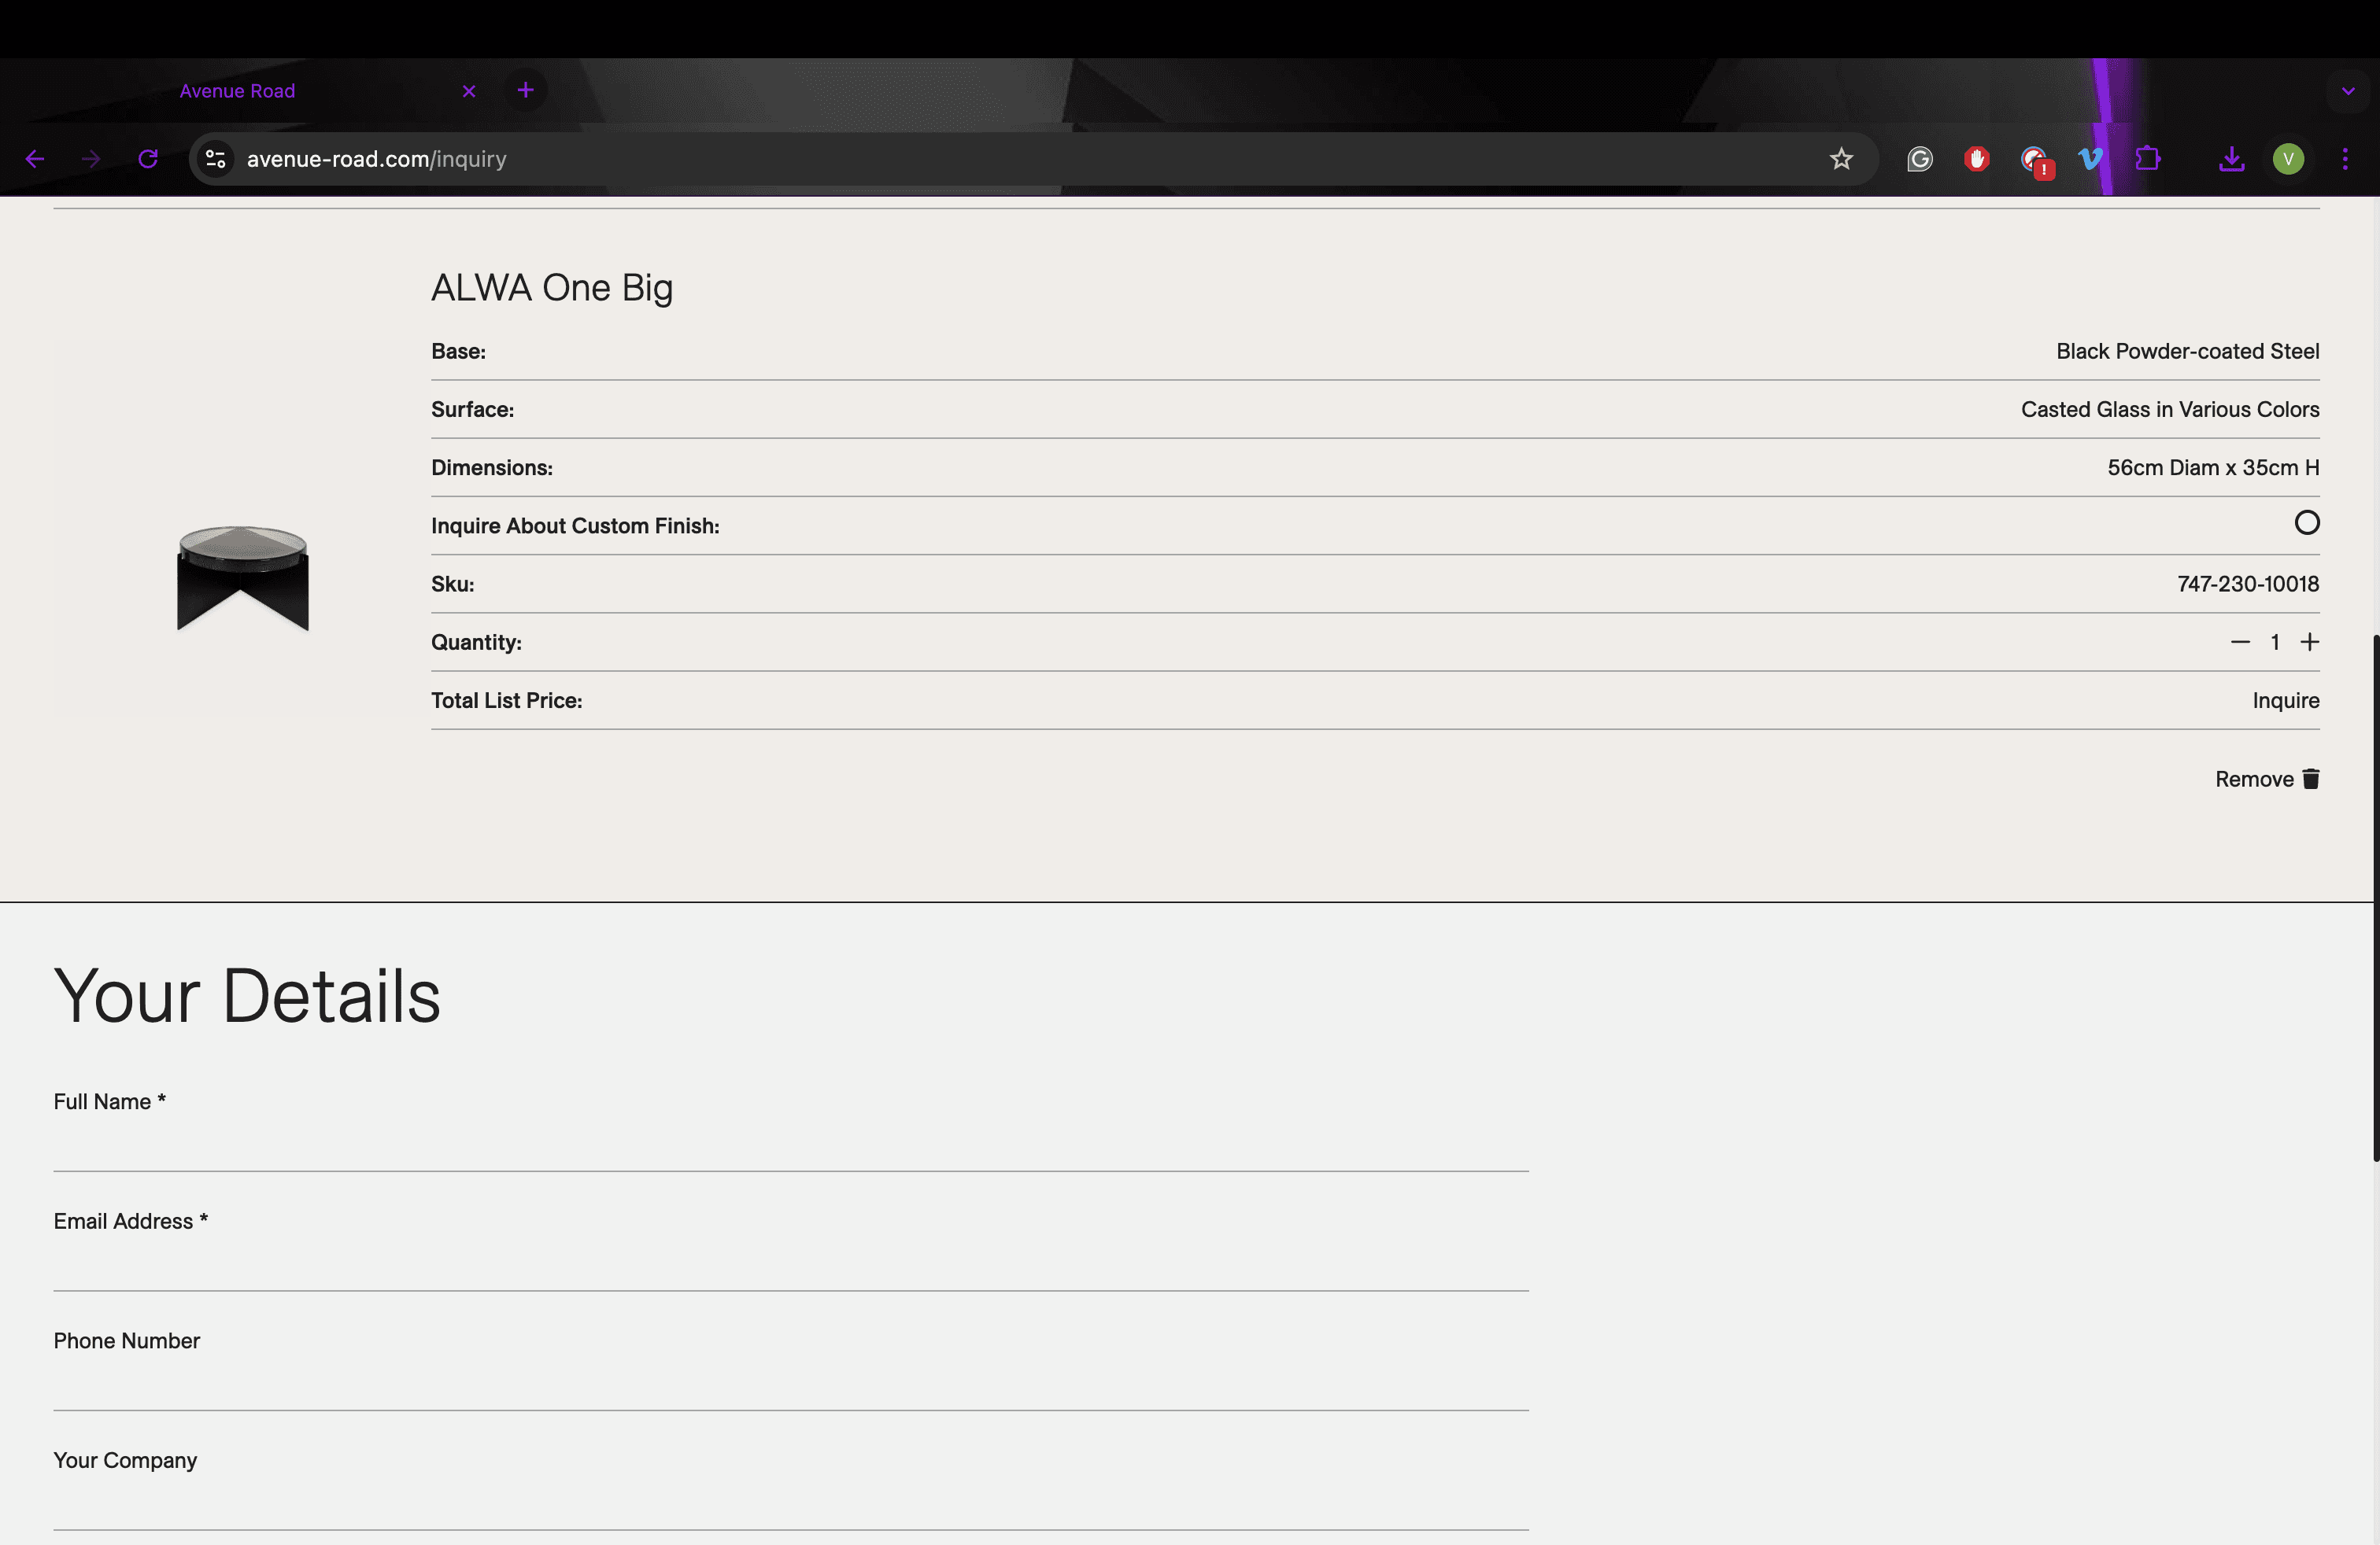The height and width of the screenshot is (1545, 2380).
Task: Click the browser forward arrow
Action: [91, 159]
